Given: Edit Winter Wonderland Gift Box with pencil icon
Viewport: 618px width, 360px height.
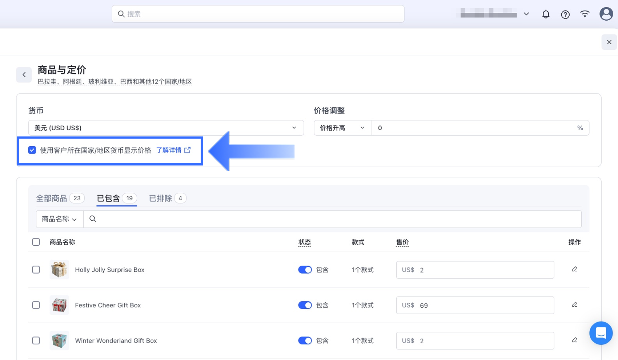Looking at the screenshot, I should (574, 340).
